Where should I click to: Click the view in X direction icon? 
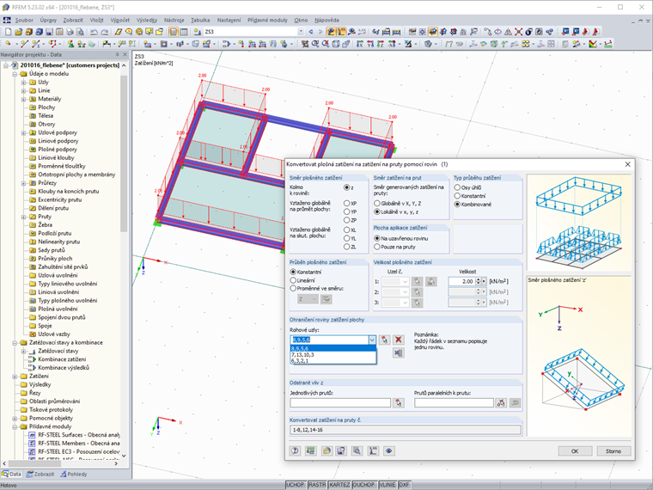360,44
